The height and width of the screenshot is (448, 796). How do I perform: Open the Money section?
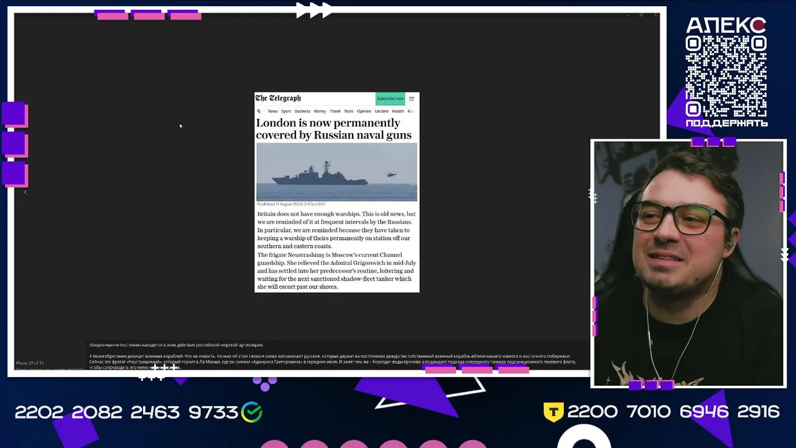(320, 111)
